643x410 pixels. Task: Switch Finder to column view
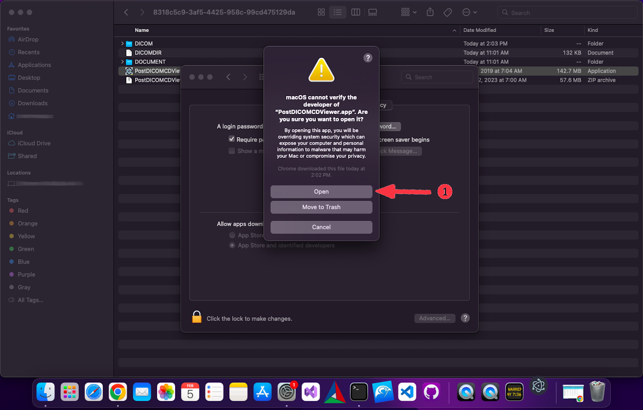click(355, 12)
